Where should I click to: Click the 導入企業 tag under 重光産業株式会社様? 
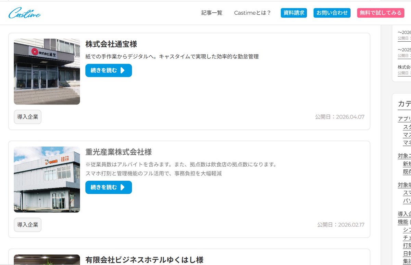coord(28,225)
